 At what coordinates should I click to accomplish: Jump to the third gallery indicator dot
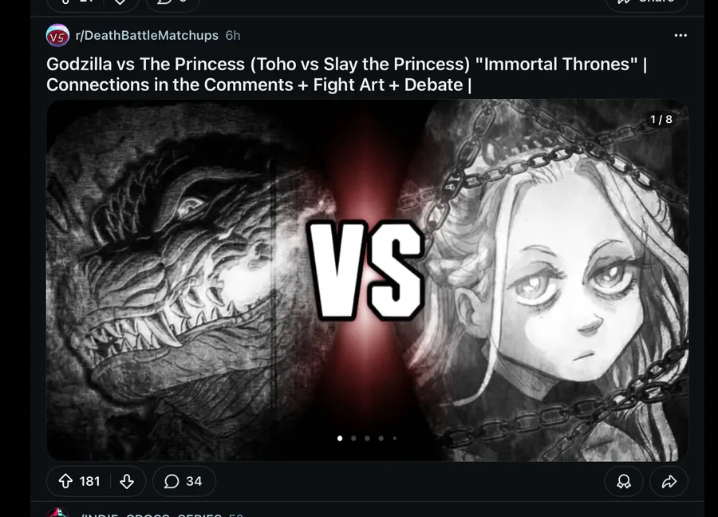click(367, 438)
